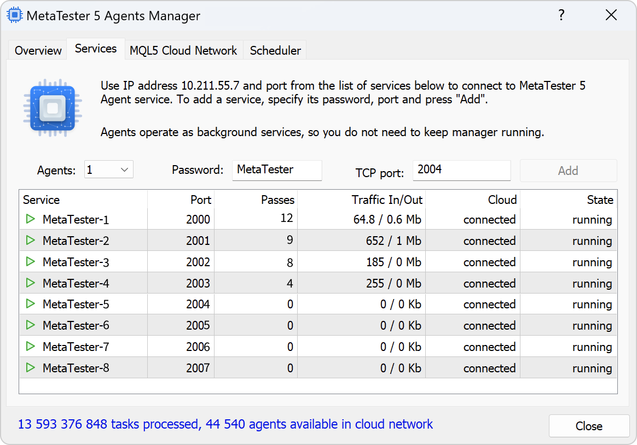
Task: Focus the TCP port input field
Action: [461, 170]
